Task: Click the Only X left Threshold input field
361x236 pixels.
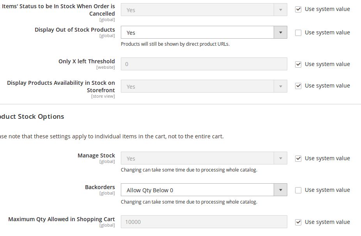Action: click(x=204, y=64)
